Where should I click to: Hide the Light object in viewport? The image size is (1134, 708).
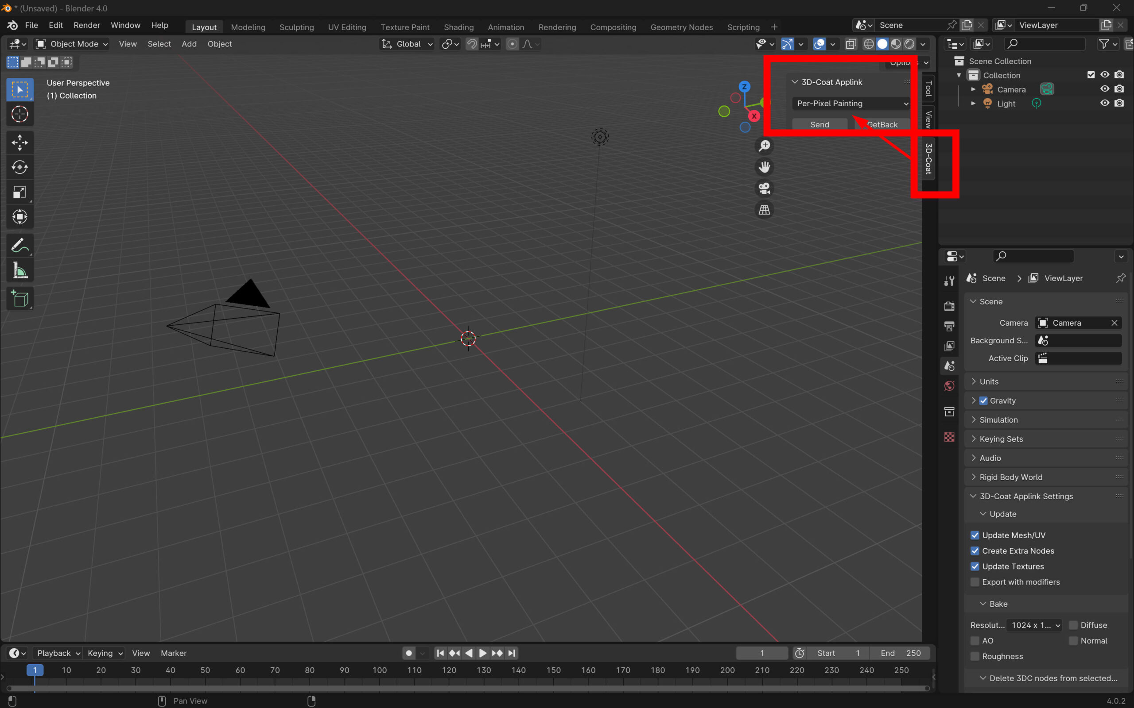[1104, 103]
